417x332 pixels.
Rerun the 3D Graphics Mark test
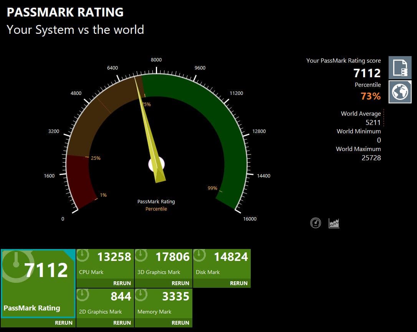coord(180,283)
